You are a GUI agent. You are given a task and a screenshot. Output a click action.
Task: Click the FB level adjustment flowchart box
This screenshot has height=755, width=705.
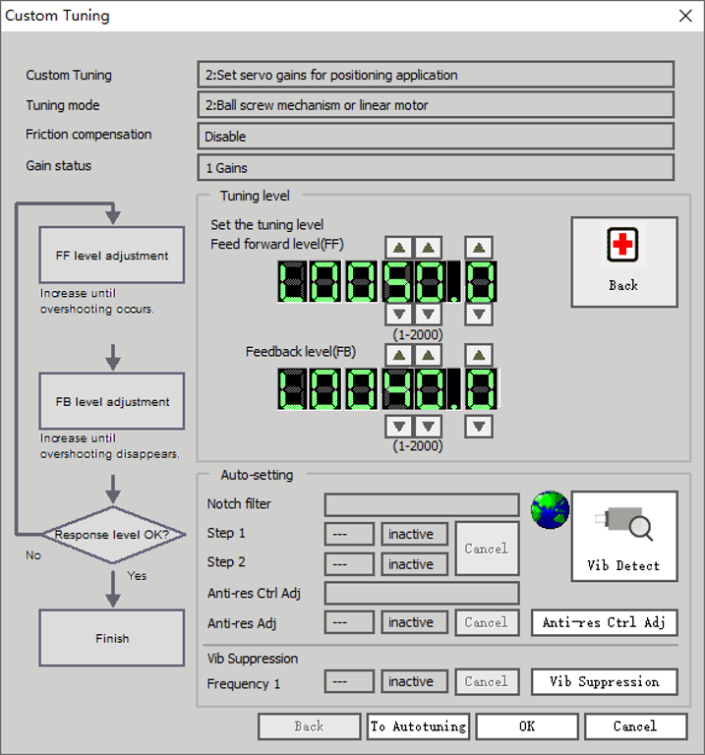tap(112, 401)
